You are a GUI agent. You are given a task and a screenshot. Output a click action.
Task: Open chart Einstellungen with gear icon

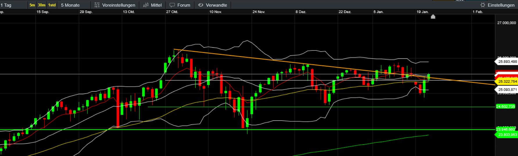point(497,5)
